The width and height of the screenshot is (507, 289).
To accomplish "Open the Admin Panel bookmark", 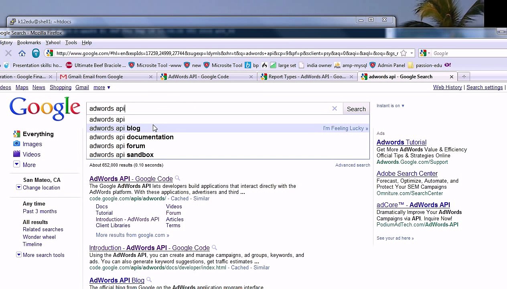I will point(387,65).
